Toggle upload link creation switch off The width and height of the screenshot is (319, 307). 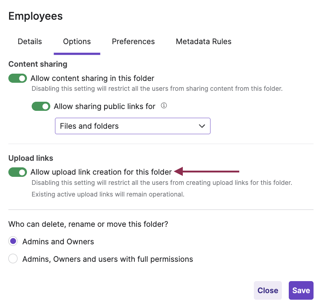click(18, 172)
